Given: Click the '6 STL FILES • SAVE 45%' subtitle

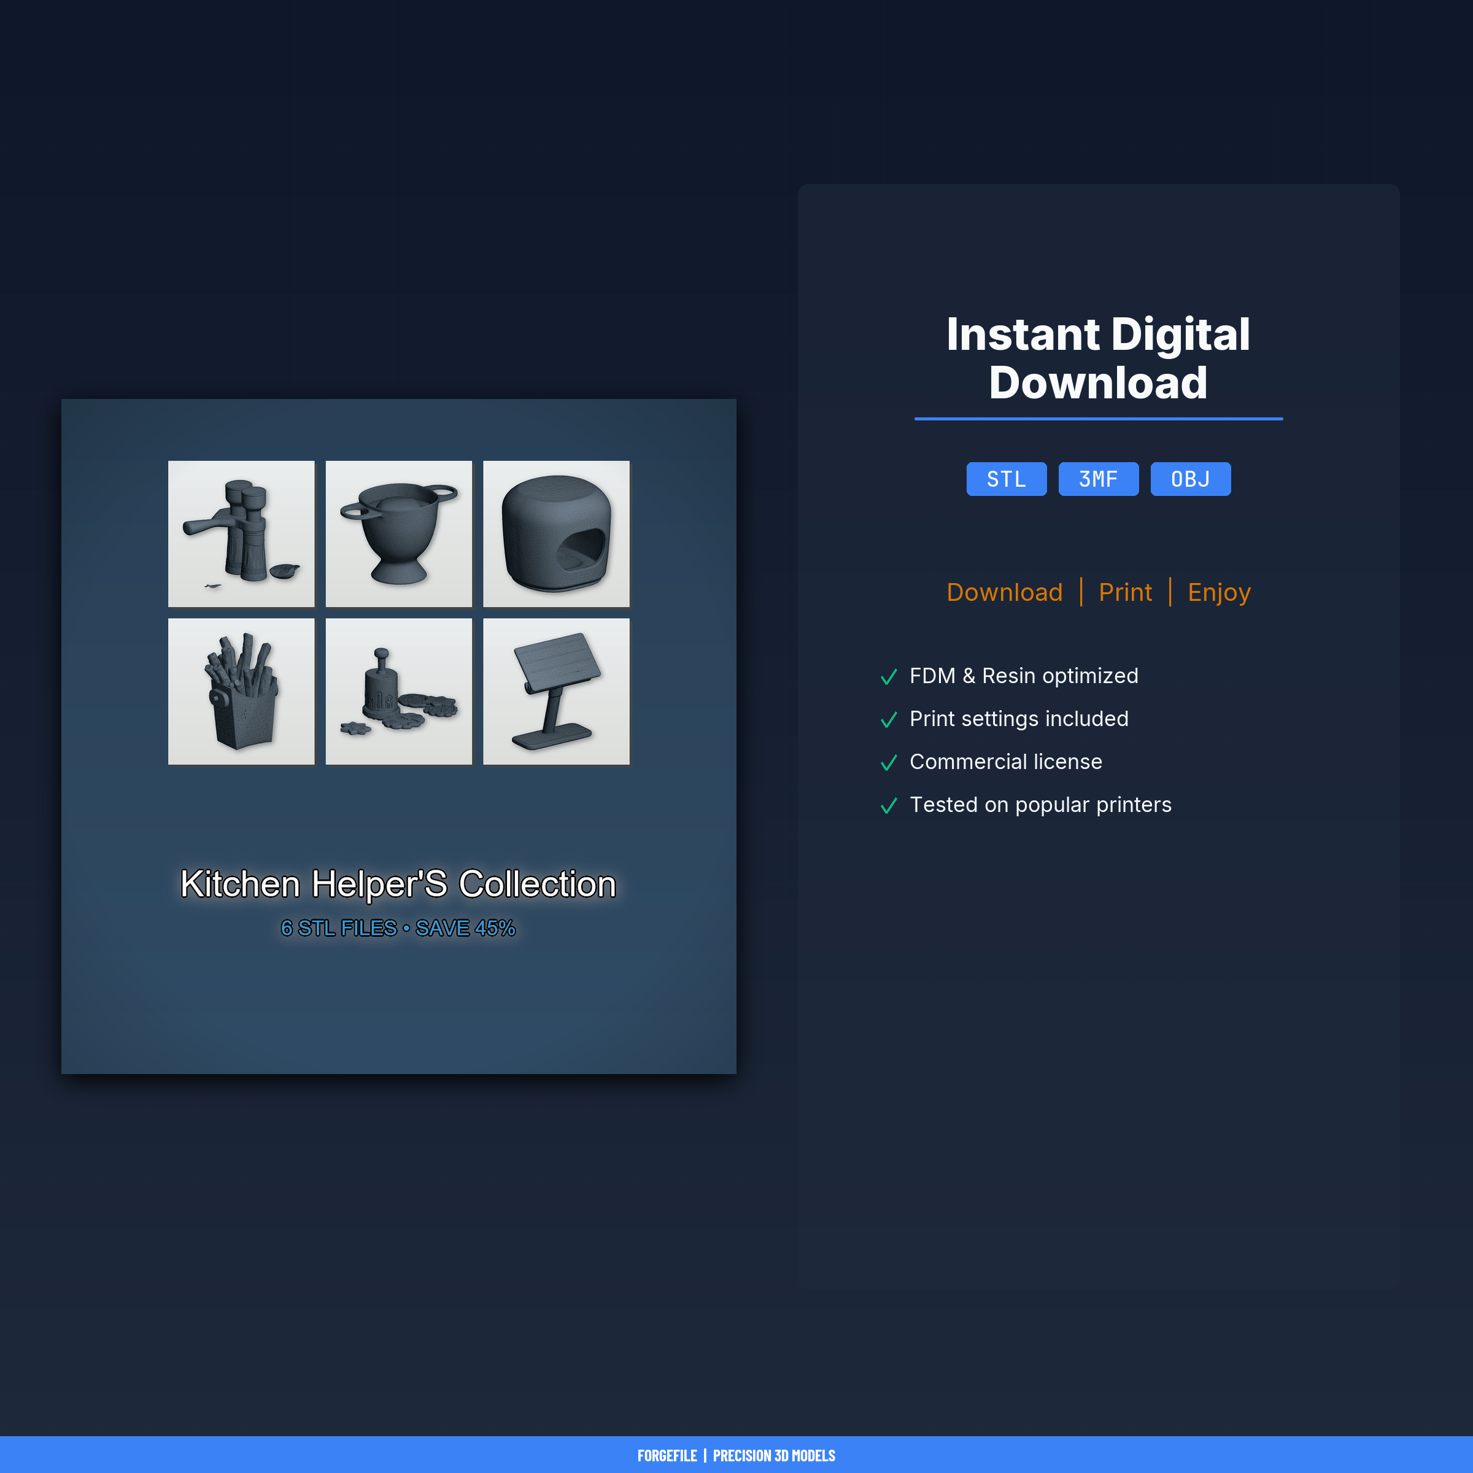Looking at the screenshot, I should 398,928.
